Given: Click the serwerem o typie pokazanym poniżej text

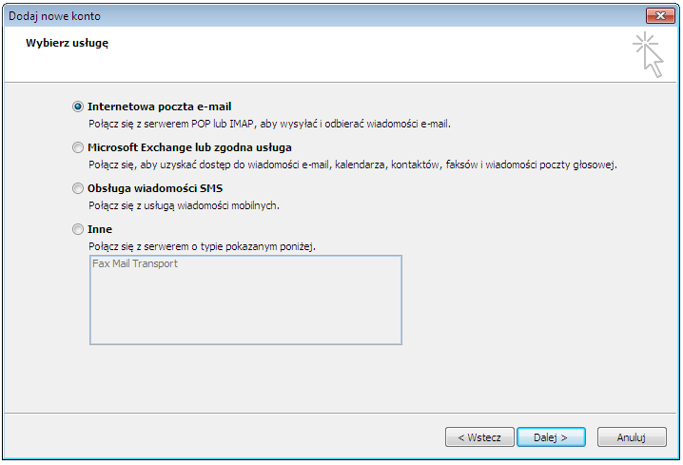Looking at the screenshot, I should click(x=202, y=246).
